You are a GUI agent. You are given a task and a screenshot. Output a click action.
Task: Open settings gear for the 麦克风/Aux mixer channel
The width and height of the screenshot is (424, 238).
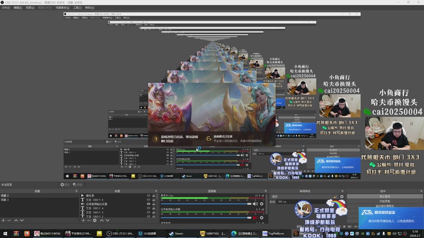point(261,204)
